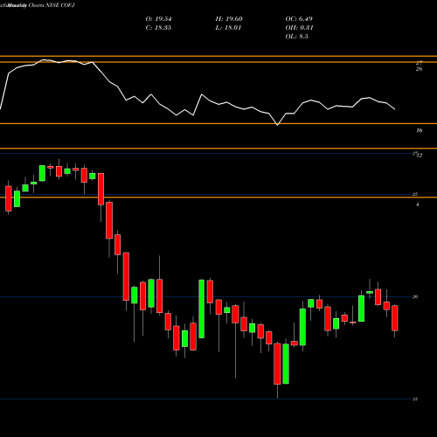Click the close value 'C: 18.35'

tap(158, 28)
